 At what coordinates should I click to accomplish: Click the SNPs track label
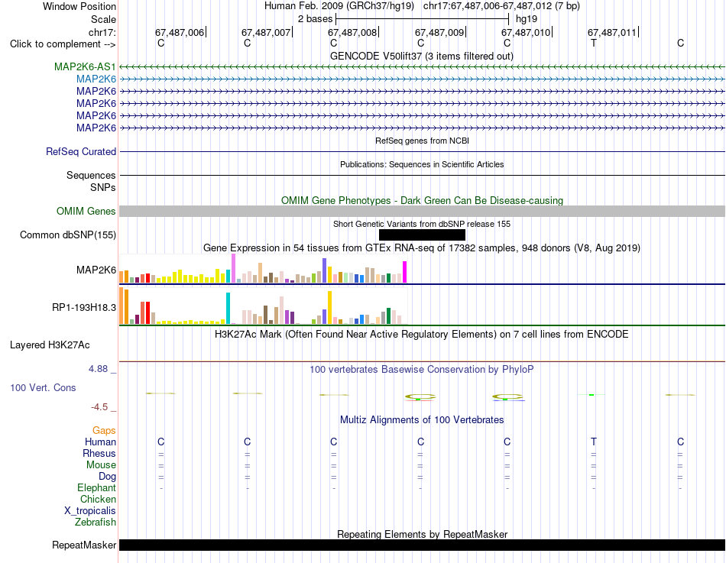point(103,187)
